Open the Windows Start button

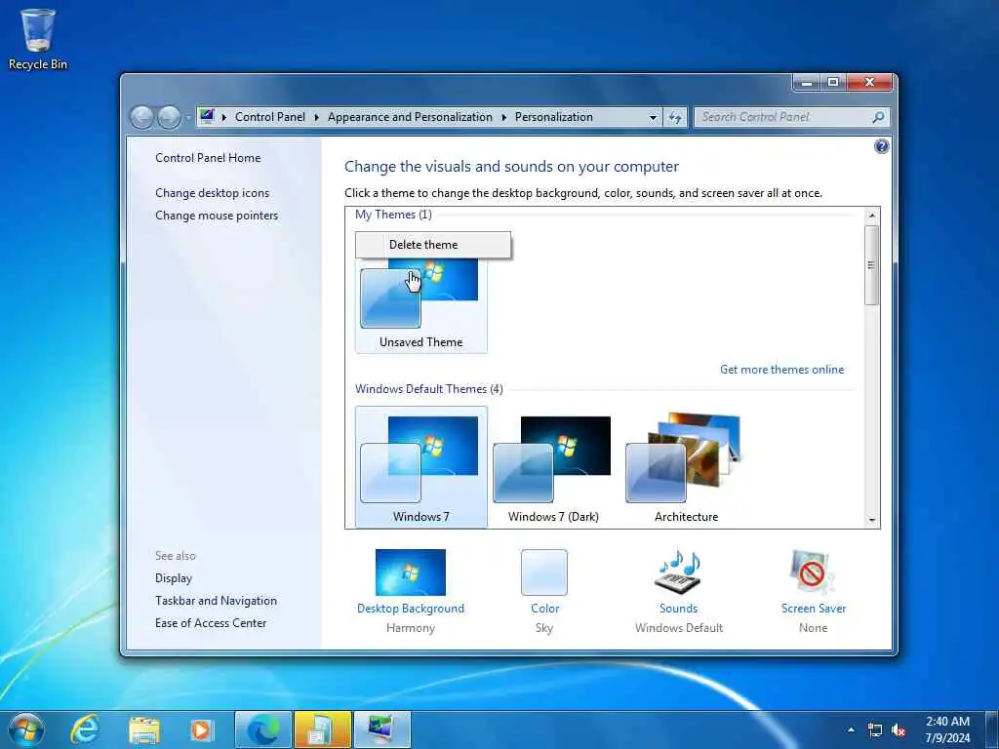26,729
